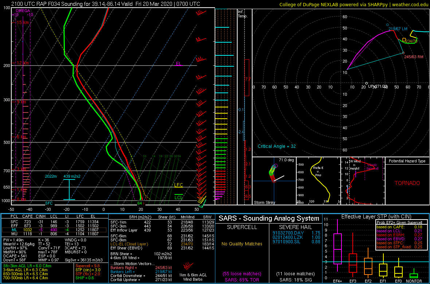Image resolution: width=430 pixels, height=284 pixels.
Task: Click the Critical Angle = 32 text
Action: pos(277,146)
